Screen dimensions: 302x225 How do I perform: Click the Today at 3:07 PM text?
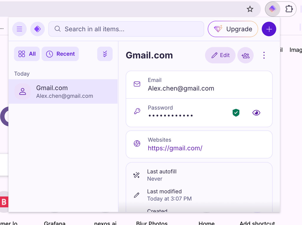pyautogui.click(x=169, y=199)
